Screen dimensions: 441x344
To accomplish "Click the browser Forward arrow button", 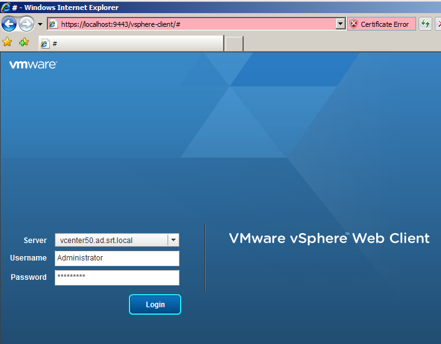I will click(x=26, y=24).
